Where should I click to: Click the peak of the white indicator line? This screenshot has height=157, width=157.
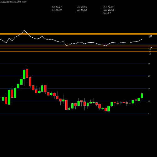pos(24,30)
